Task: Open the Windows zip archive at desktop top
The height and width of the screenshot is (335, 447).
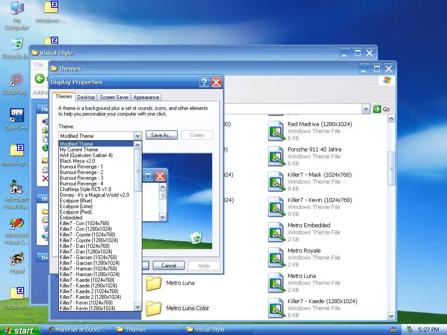Action: pos(51,12)
